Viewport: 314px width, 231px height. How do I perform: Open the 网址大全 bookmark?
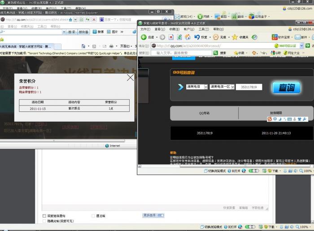pos(292,53)
